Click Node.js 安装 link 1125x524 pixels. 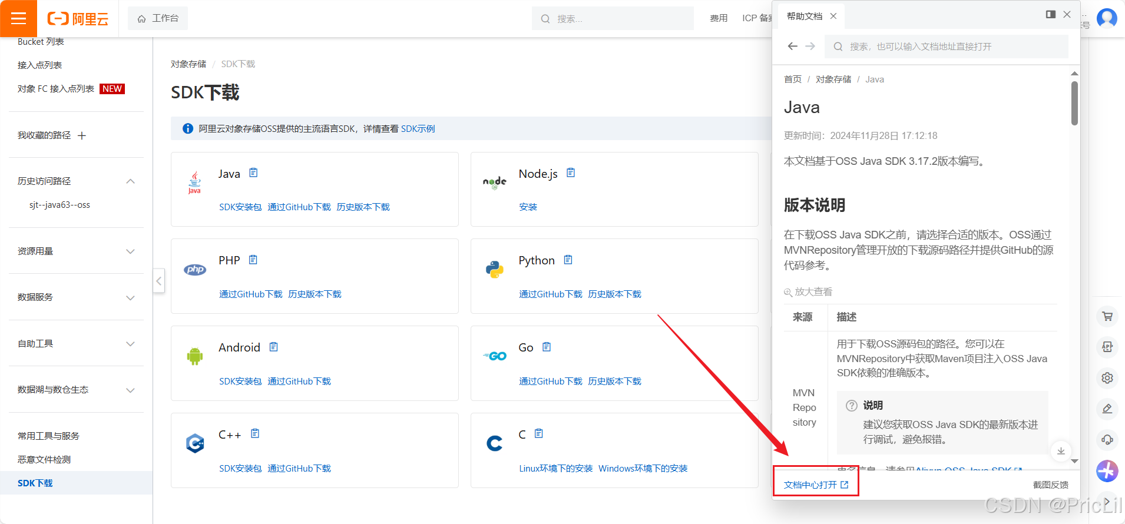pos(528,207)
